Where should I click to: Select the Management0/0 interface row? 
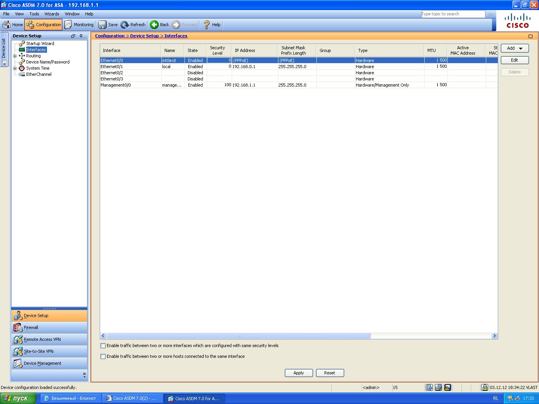coord(299,85)
